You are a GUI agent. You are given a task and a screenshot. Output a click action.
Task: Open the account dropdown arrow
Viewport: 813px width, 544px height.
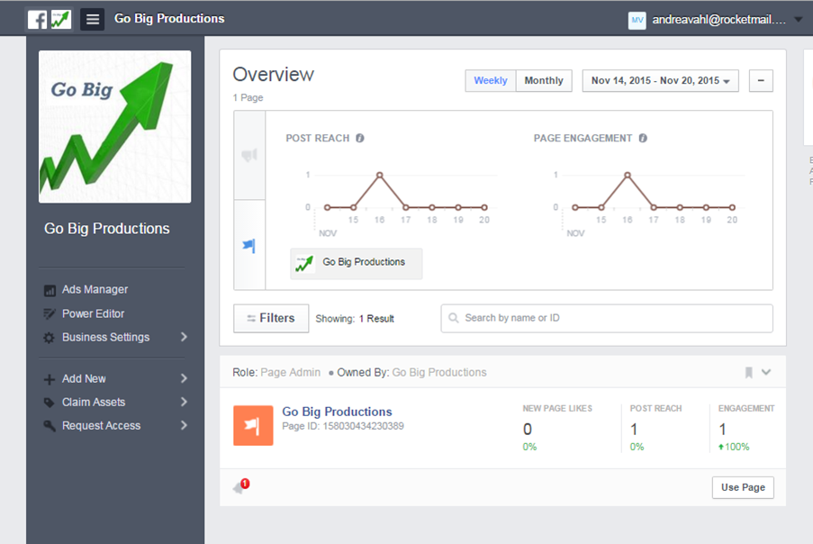[799, 20]
